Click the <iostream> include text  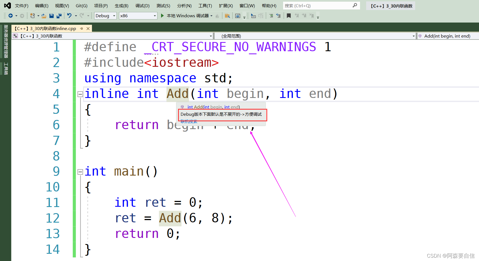tap(181, 63)
